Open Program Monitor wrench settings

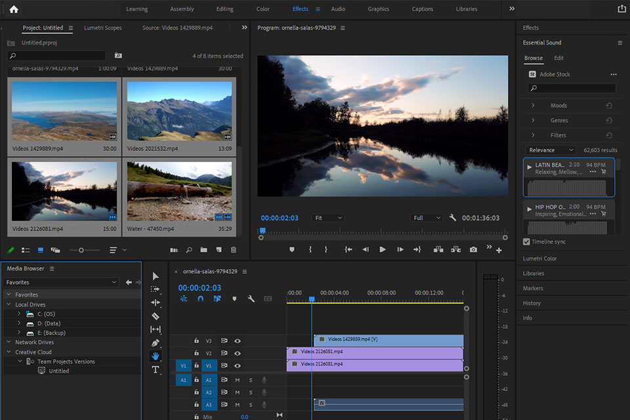click(x=452, y=218)
